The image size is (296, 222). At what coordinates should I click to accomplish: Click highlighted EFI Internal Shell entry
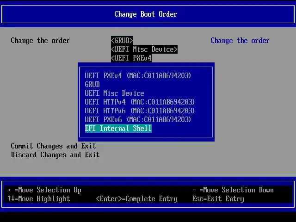[x=118, y=129]
